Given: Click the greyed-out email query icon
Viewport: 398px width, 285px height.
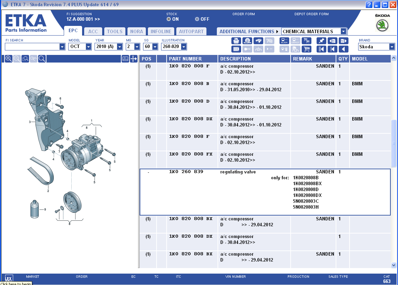Looking at the screenshot, I should coord(269,41).
